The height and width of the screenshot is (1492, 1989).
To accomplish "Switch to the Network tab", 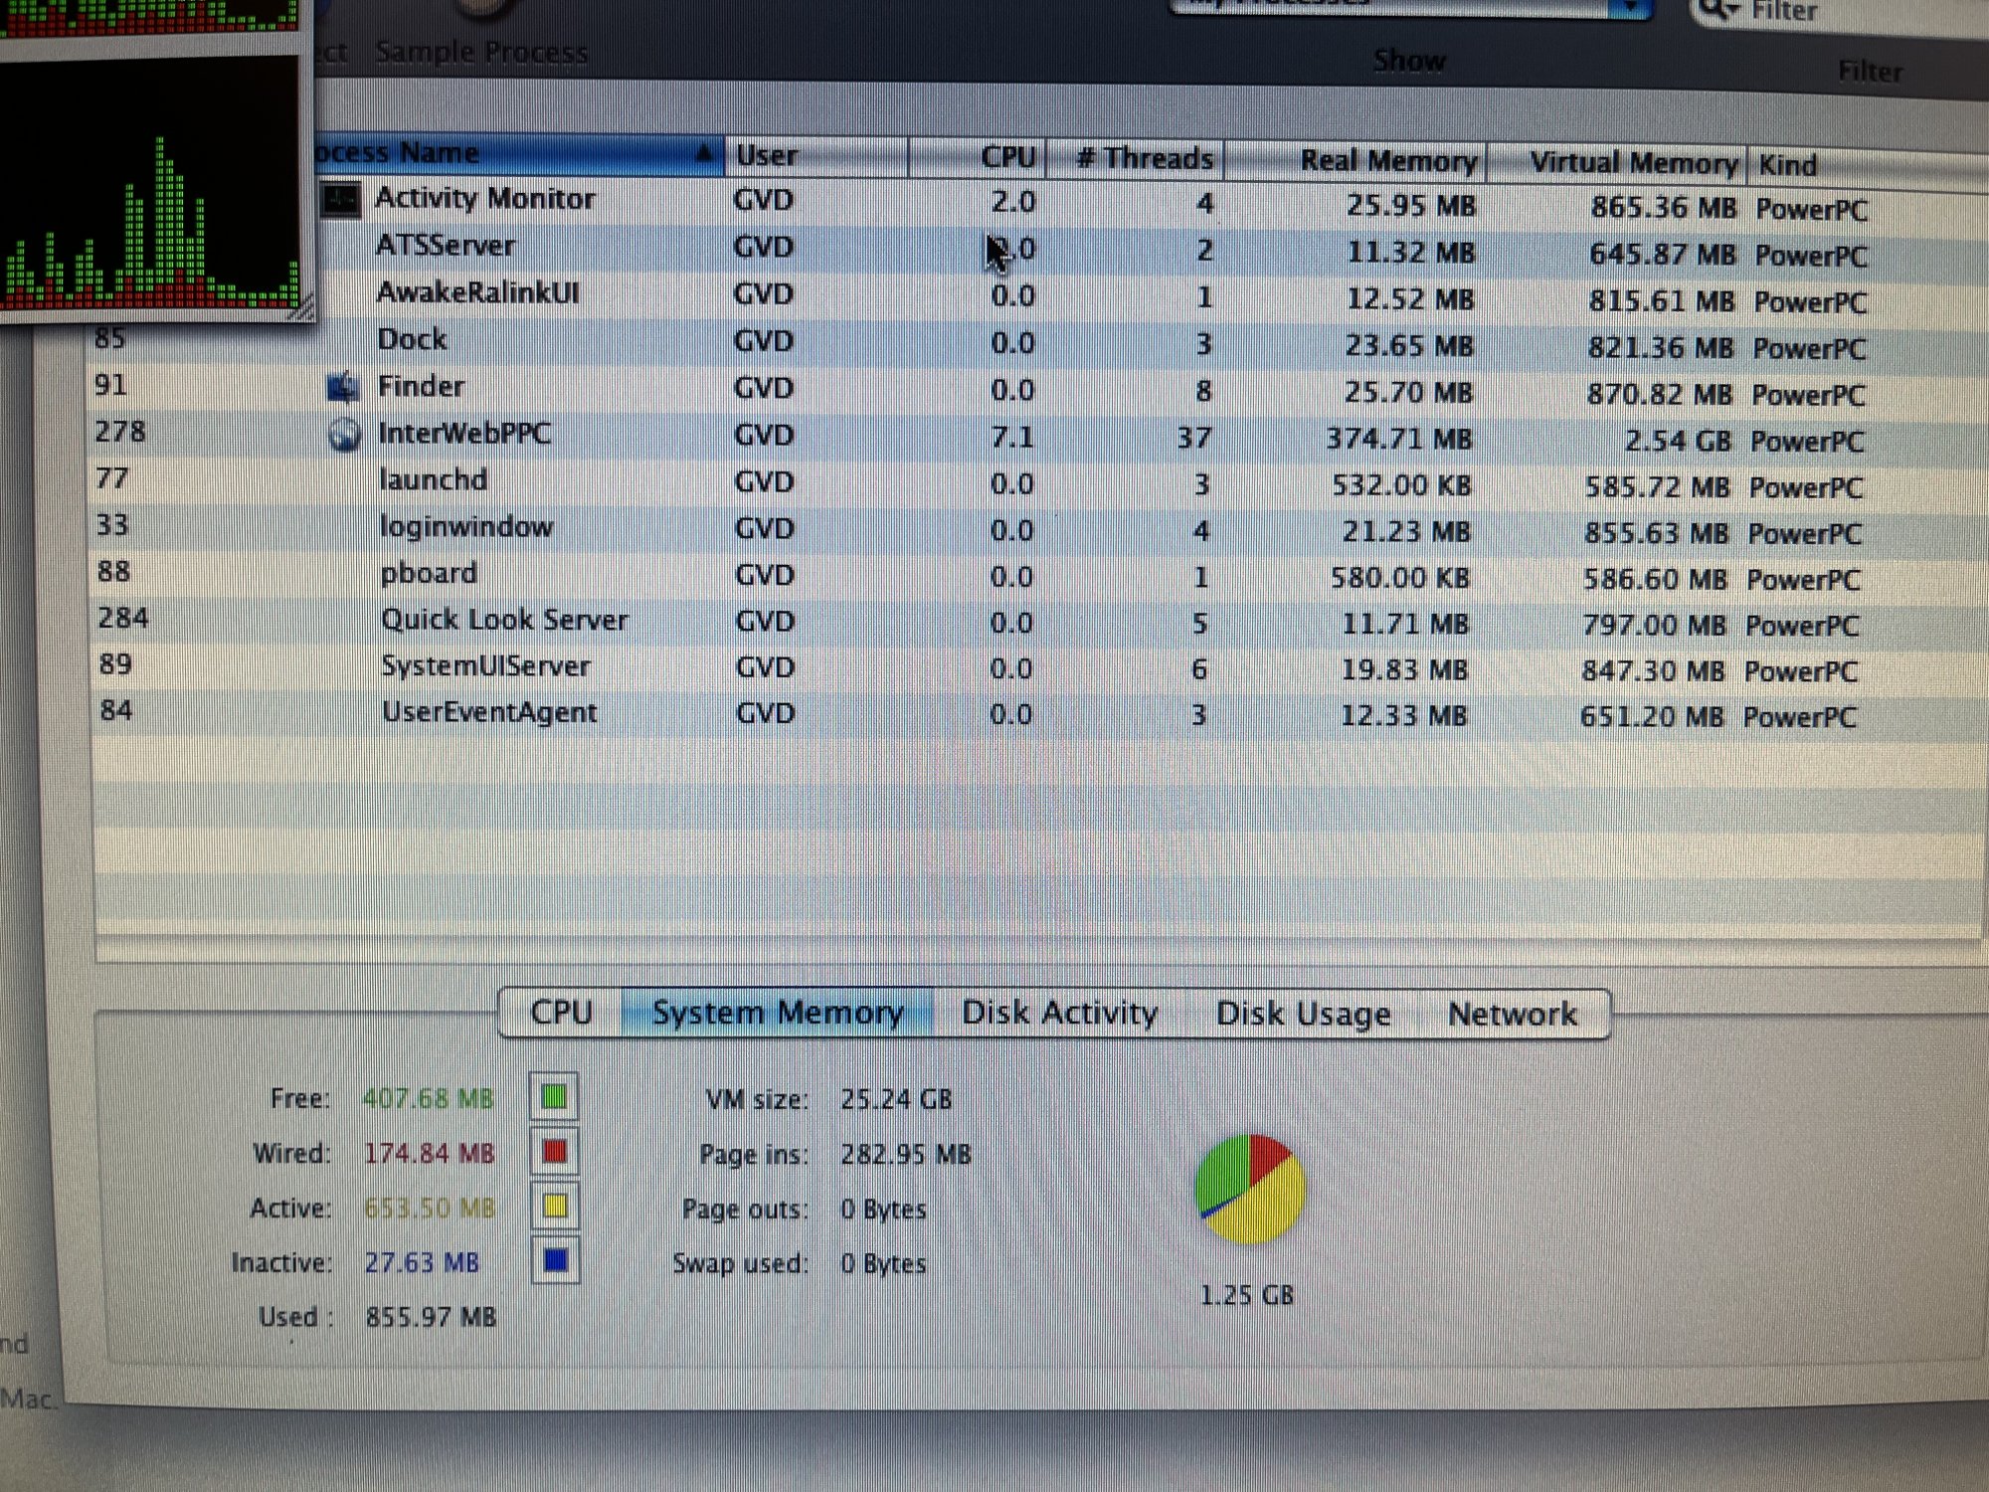I will click(x=1512, y=1015).
